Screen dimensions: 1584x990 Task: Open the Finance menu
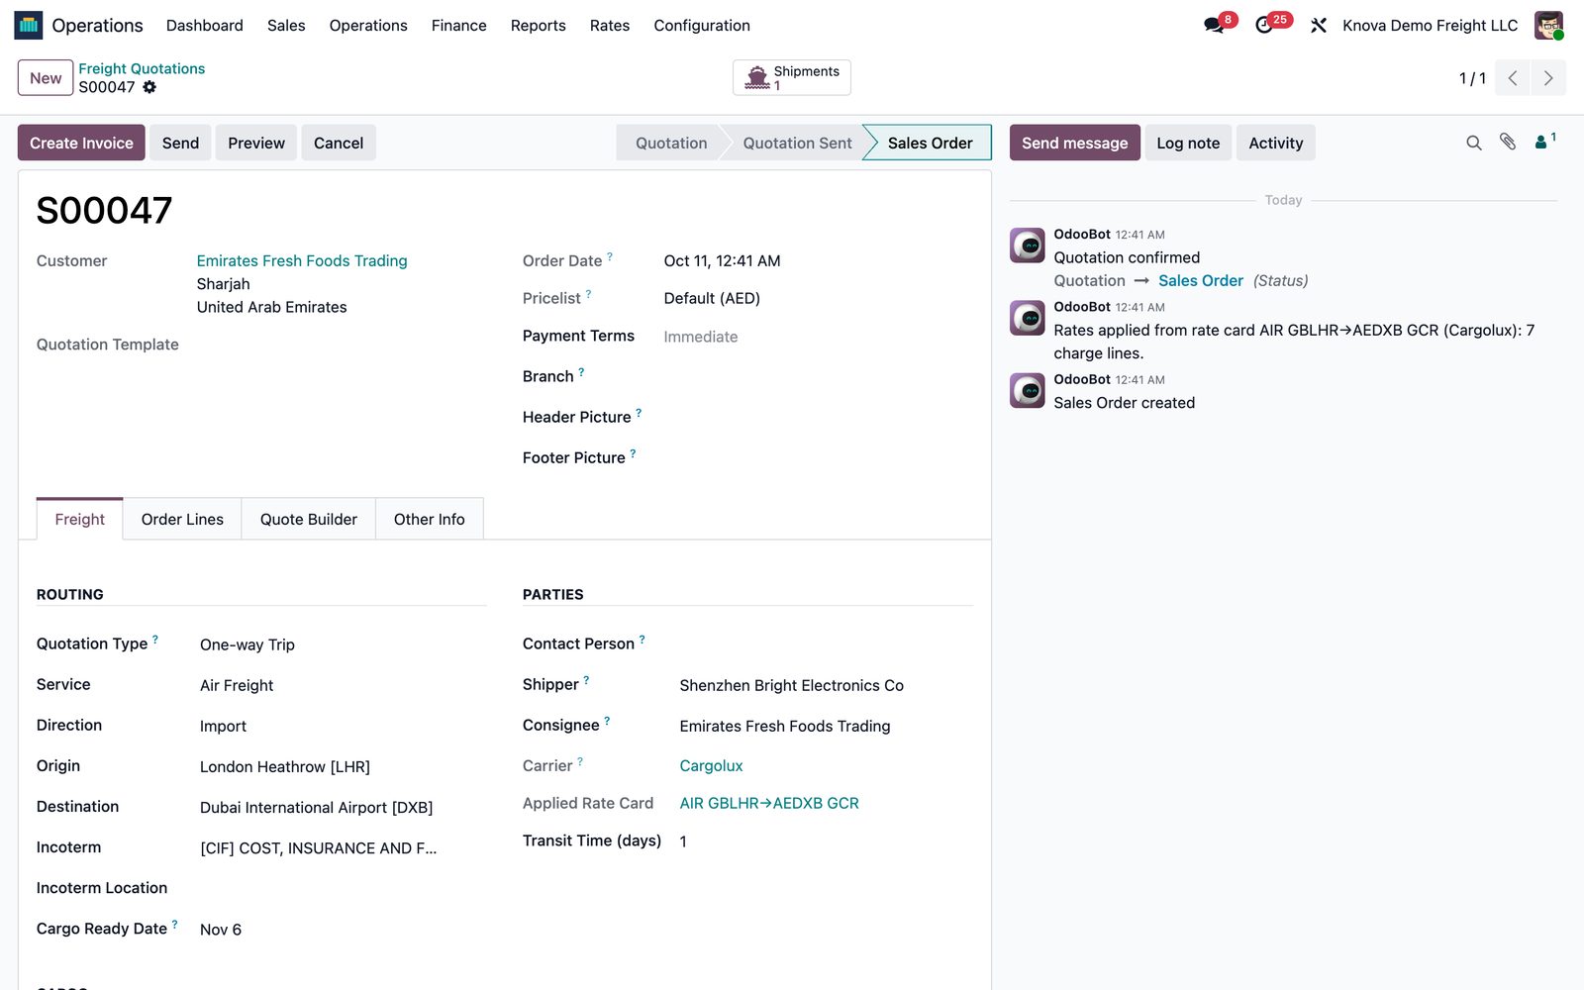(x=459, y=26)
